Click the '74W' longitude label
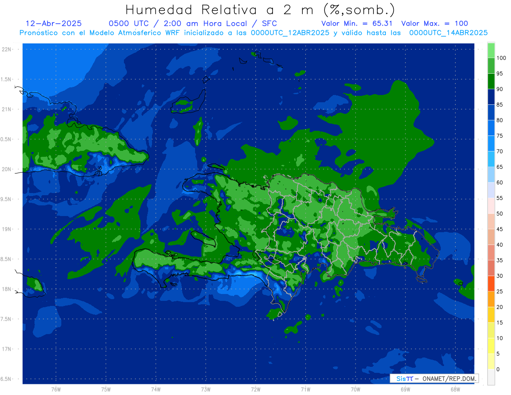This screenshot has height=395, width=511. pyautogui.click(x=156, y=389)
